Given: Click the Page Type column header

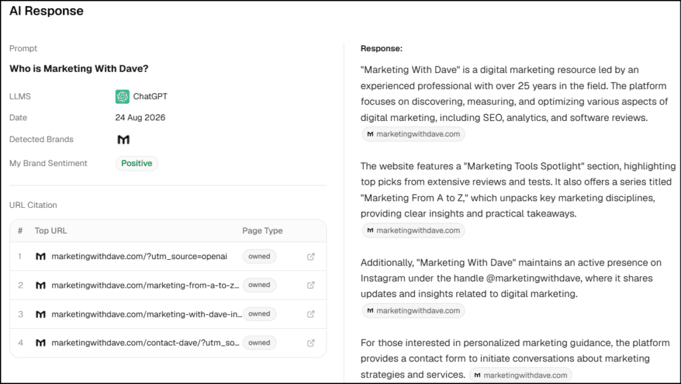Looking at the screenshot, I should [262, 231].
